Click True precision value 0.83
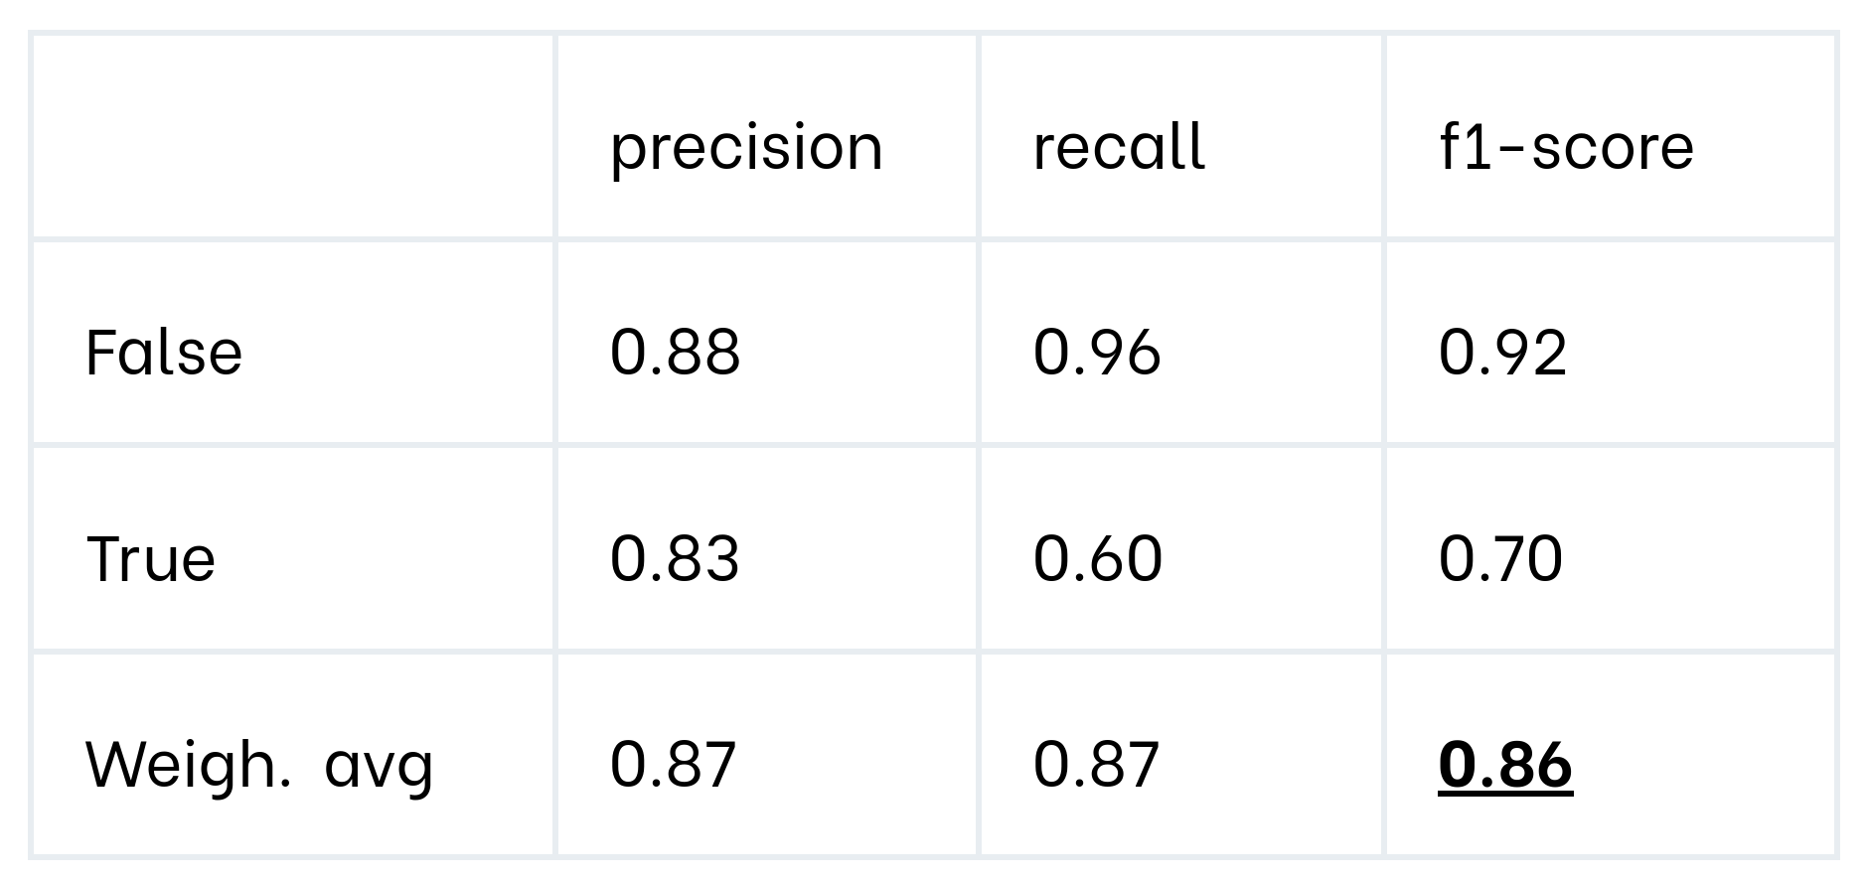 (675, 558)
